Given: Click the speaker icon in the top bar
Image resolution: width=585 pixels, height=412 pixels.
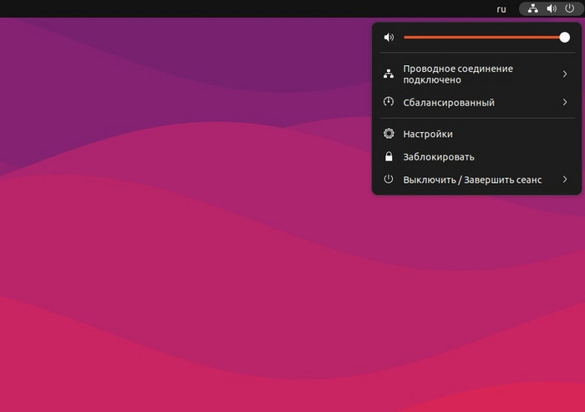Looking at the screenshot, I should click(552, 8).
